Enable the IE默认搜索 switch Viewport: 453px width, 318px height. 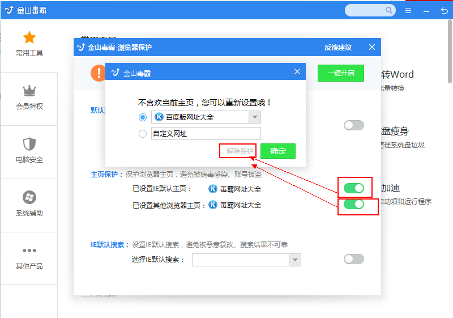click(x=353, y=259)
